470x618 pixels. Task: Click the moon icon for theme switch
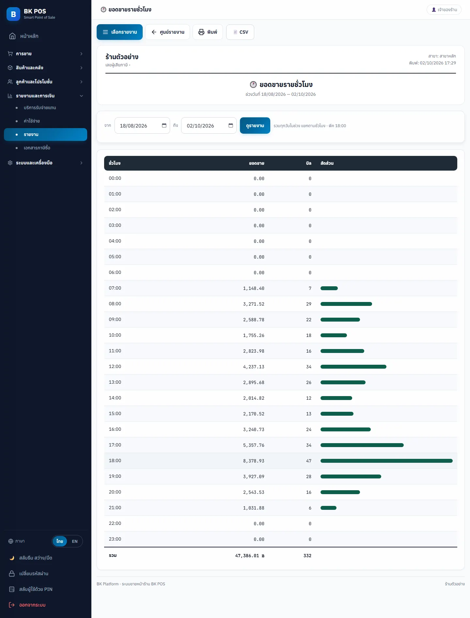[12, 558]
